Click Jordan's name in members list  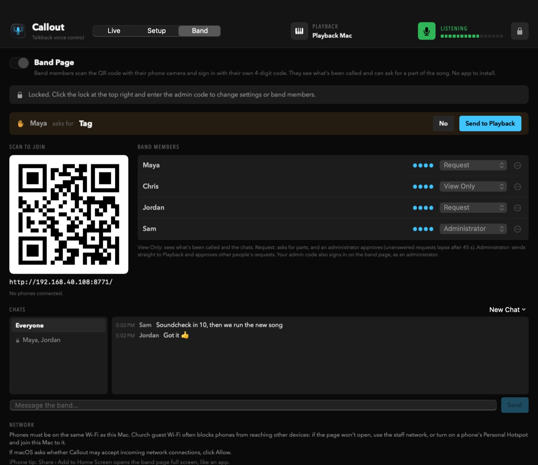(154, 208)
